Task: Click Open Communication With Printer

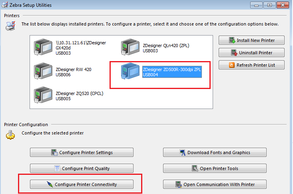Action: (x=215, y=184)
